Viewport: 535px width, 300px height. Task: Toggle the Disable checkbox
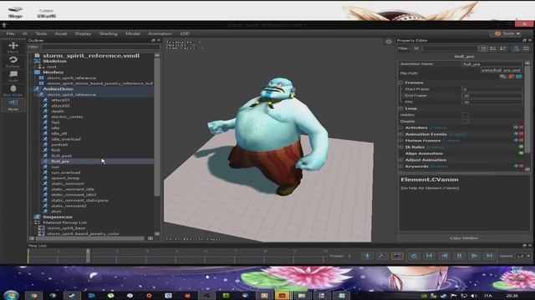click(465, 121)
